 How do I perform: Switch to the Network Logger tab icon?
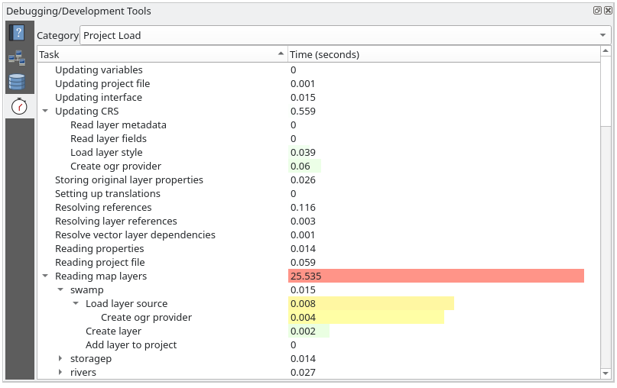[17, 57]
